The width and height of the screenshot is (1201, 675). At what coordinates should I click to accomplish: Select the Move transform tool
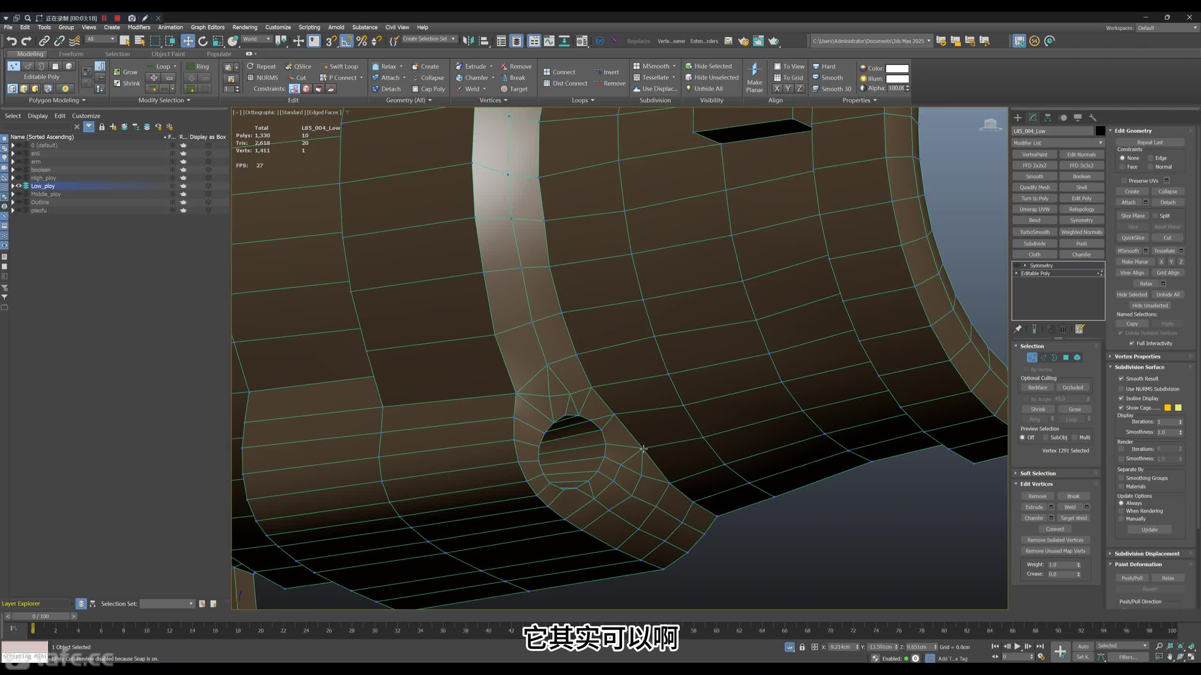188,41
